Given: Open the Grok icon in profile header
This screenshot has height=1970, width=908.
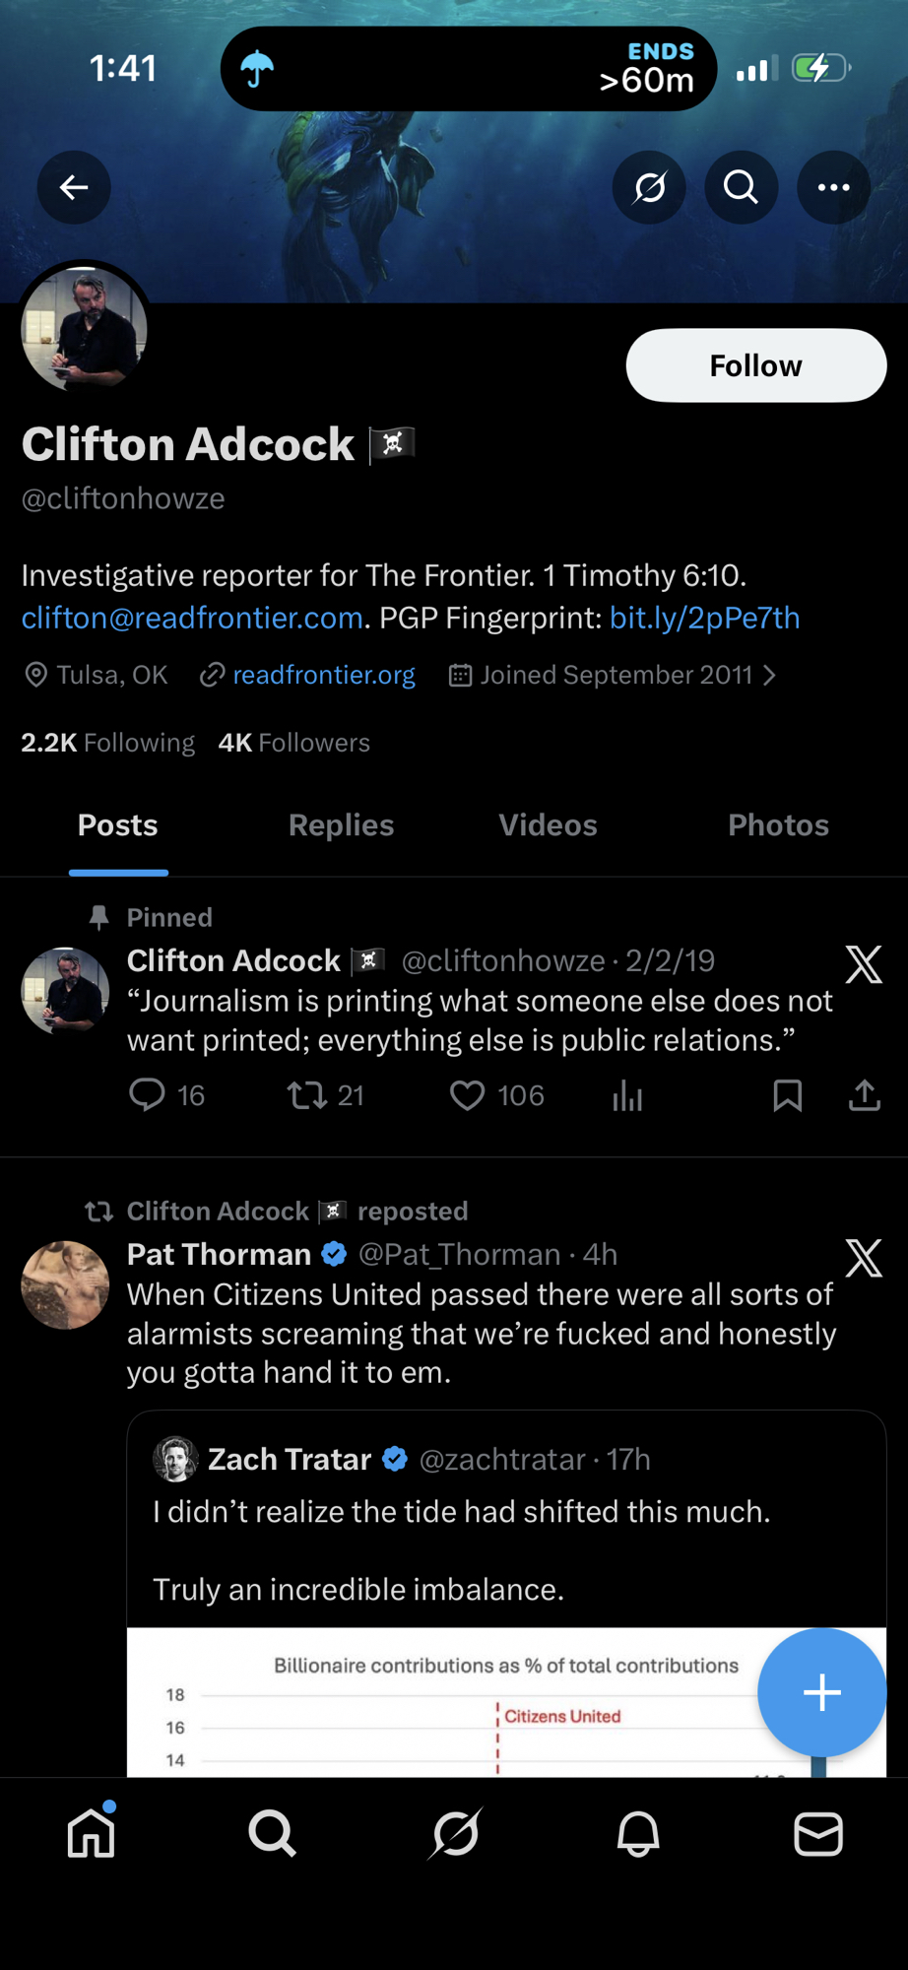Looking at the screenshot, I should coord(649,187).
